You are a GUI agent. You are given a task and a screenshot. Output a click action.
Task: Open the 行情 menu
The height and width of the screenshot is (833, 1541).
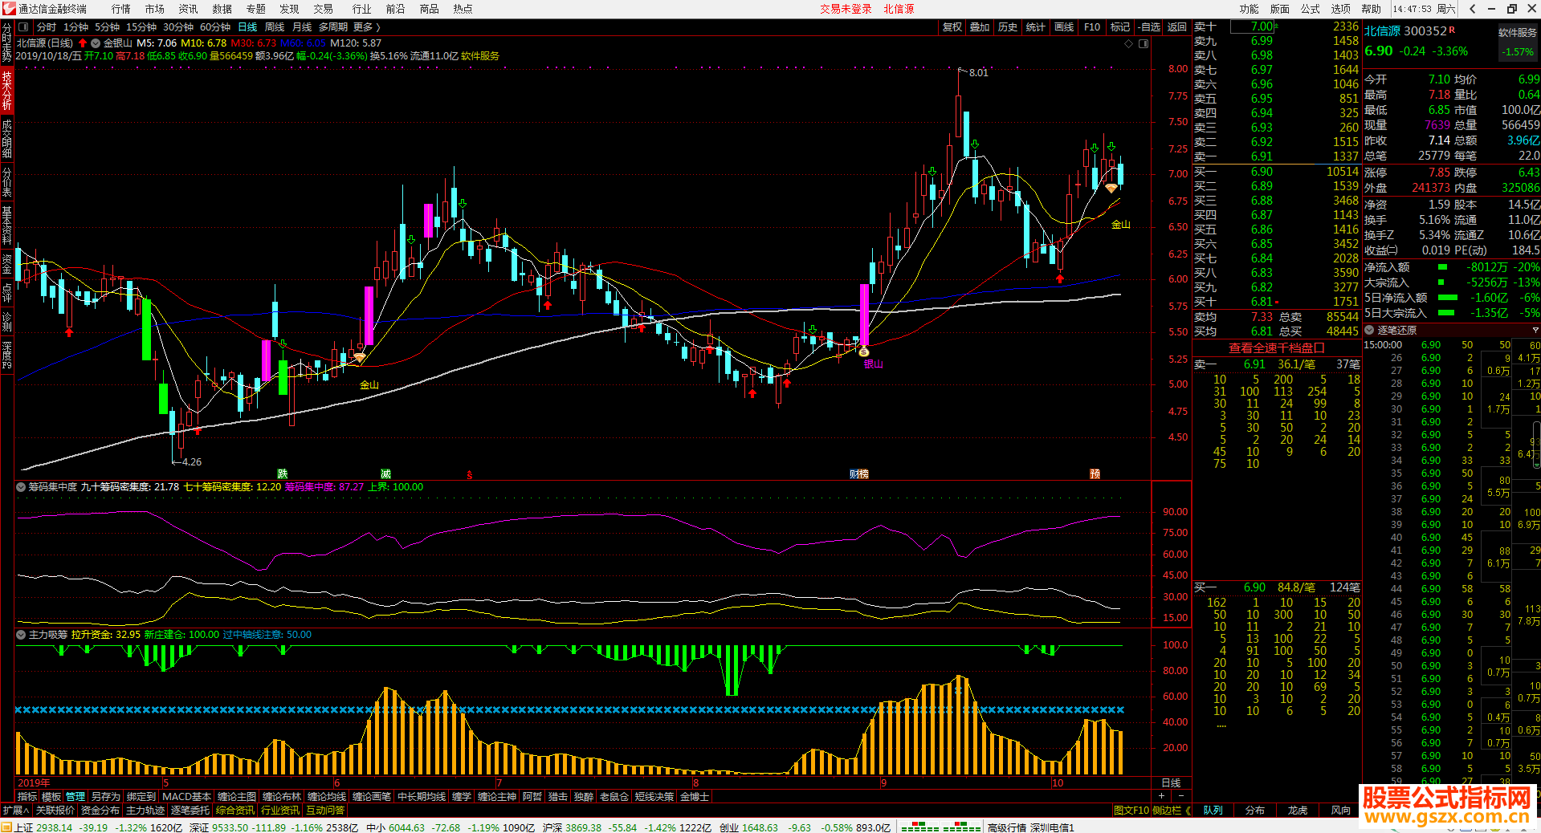point(121,9)
